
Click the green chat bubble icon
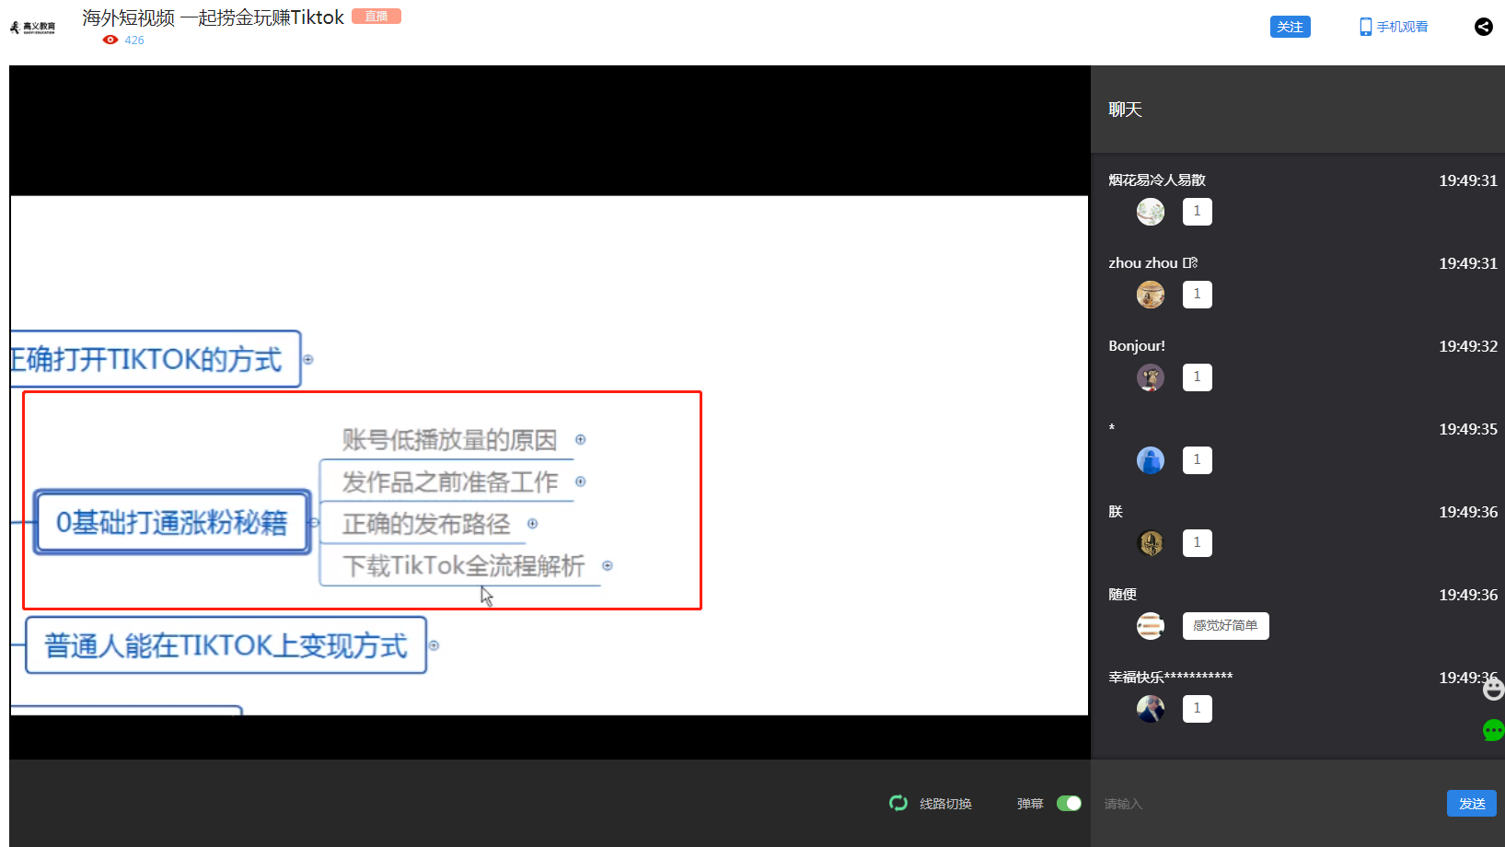coord(1493,731)
